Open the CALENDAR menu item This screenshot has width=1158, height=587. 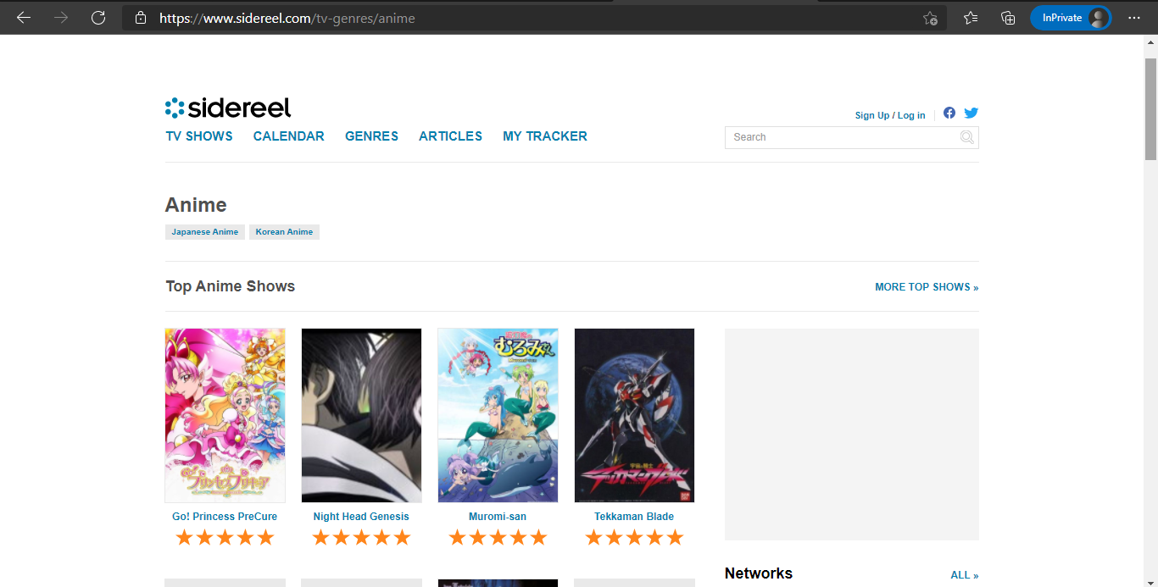pos(289,136)
